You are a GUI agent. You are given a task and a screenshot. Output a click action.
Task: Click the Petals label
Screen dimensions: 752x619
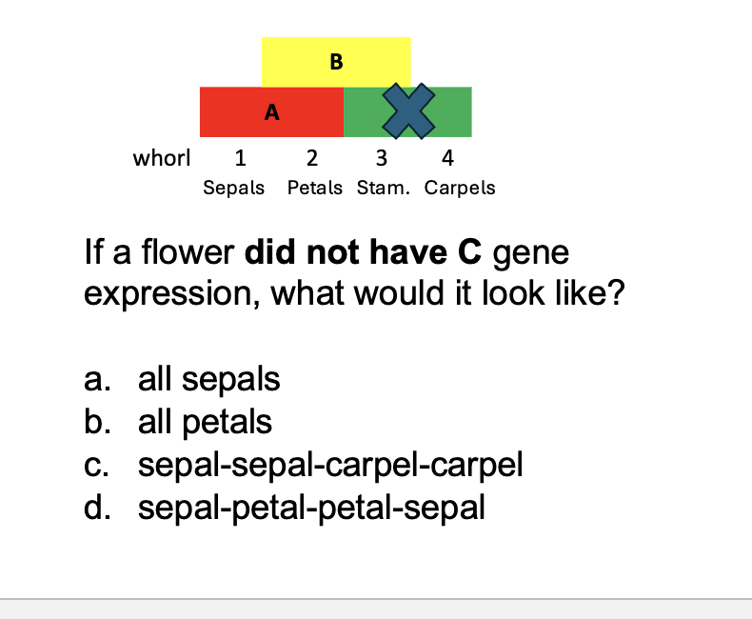315,188
